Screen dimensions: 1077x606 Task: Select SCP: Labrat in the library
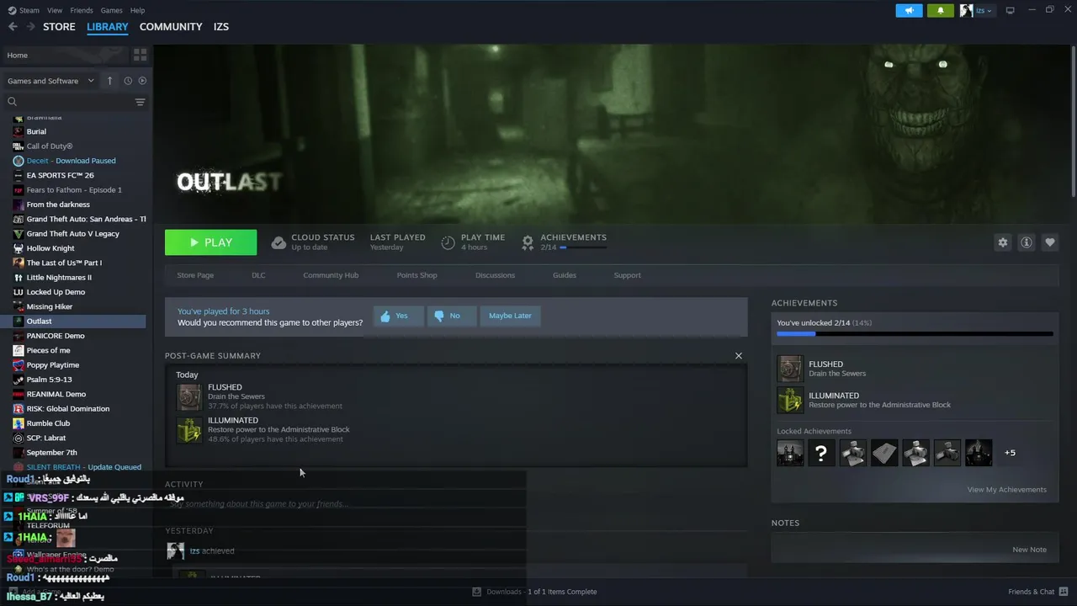pos(45,439)
